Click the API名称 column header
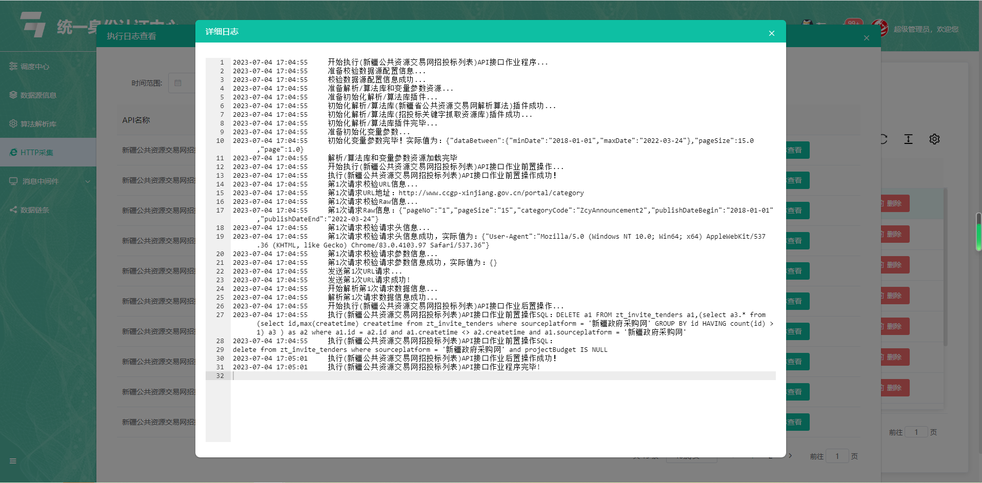Screen dimensions: 982x483 136,120
